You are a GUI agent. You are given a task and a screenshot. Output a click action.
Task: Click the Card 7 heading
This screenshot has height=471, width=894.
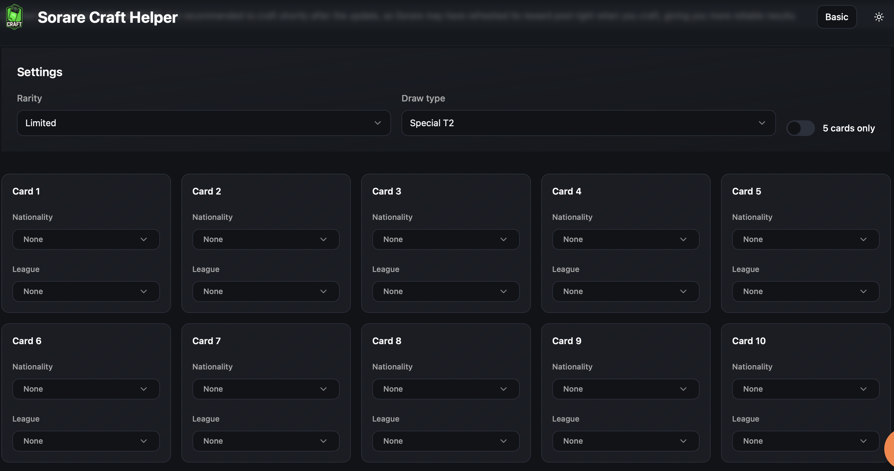point(206,341)
